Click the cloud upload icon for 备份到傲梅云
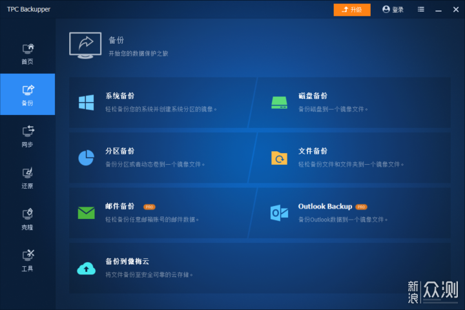This screenshot has height=310, width=465. [87, 269]
